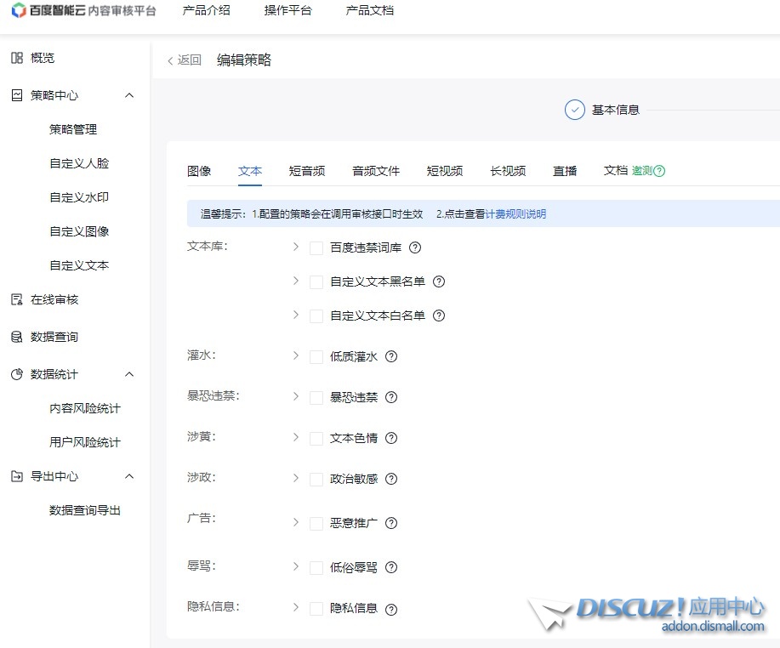Go back using the 返回 button
Screen dimensions: 780x648
coord(185,60)
